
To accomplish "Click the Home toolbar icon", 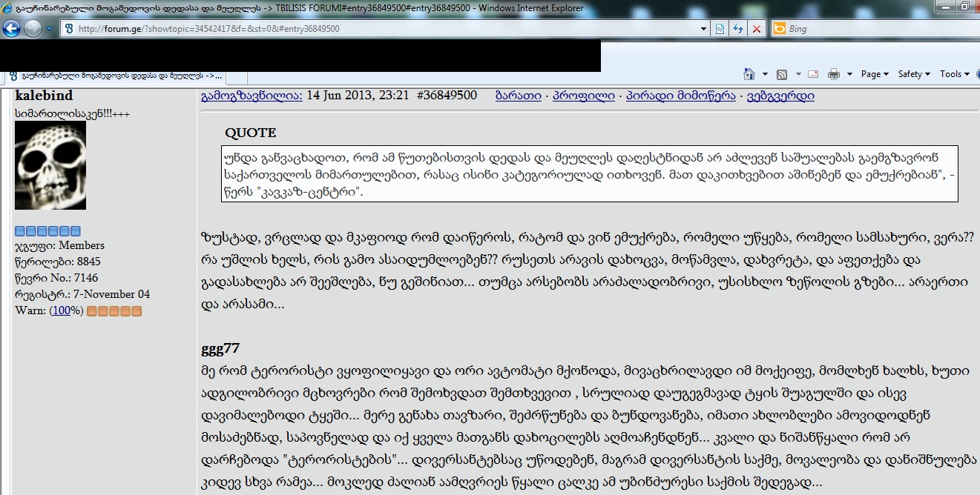I will click(749, 74).
